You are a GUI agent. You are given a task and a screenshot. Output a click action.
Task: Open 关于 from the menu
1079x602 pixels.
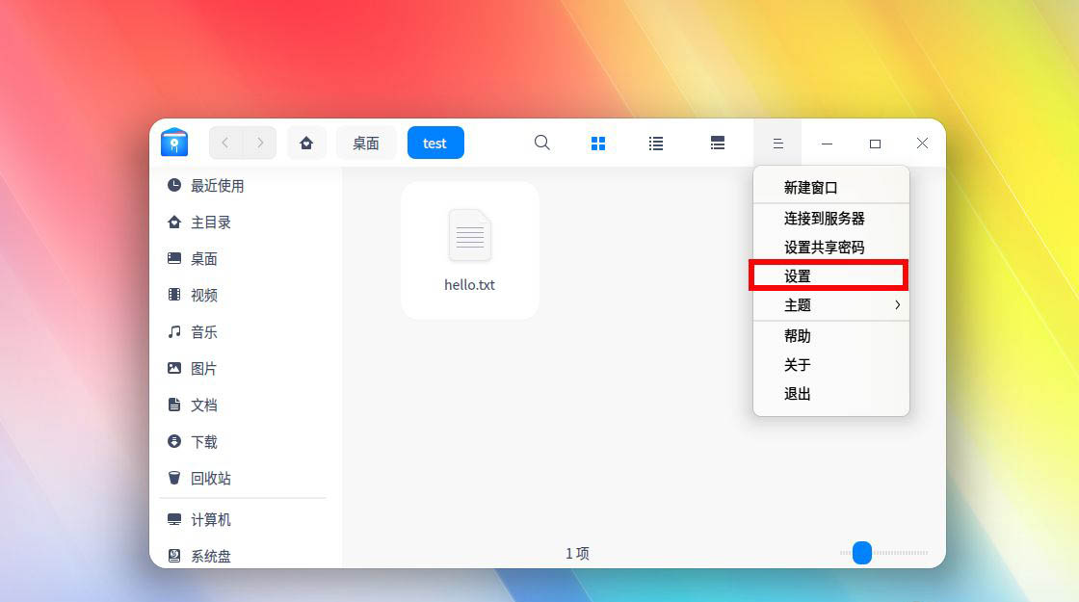point(831,365)
